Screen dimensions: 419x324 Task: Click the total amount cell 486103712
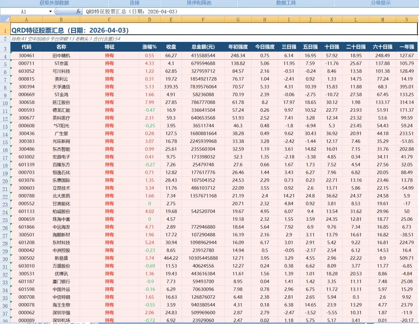click(x=203, y=188)
